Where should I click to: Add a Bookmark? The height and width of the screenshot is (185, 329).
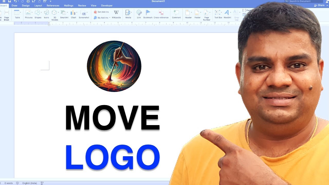pos(148,14)
